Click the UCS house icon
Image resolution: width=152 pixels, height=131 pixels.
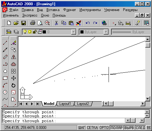(x=121, y=23)
